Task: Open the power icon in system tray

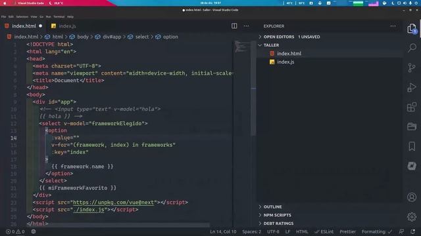Action: [416, 3]
